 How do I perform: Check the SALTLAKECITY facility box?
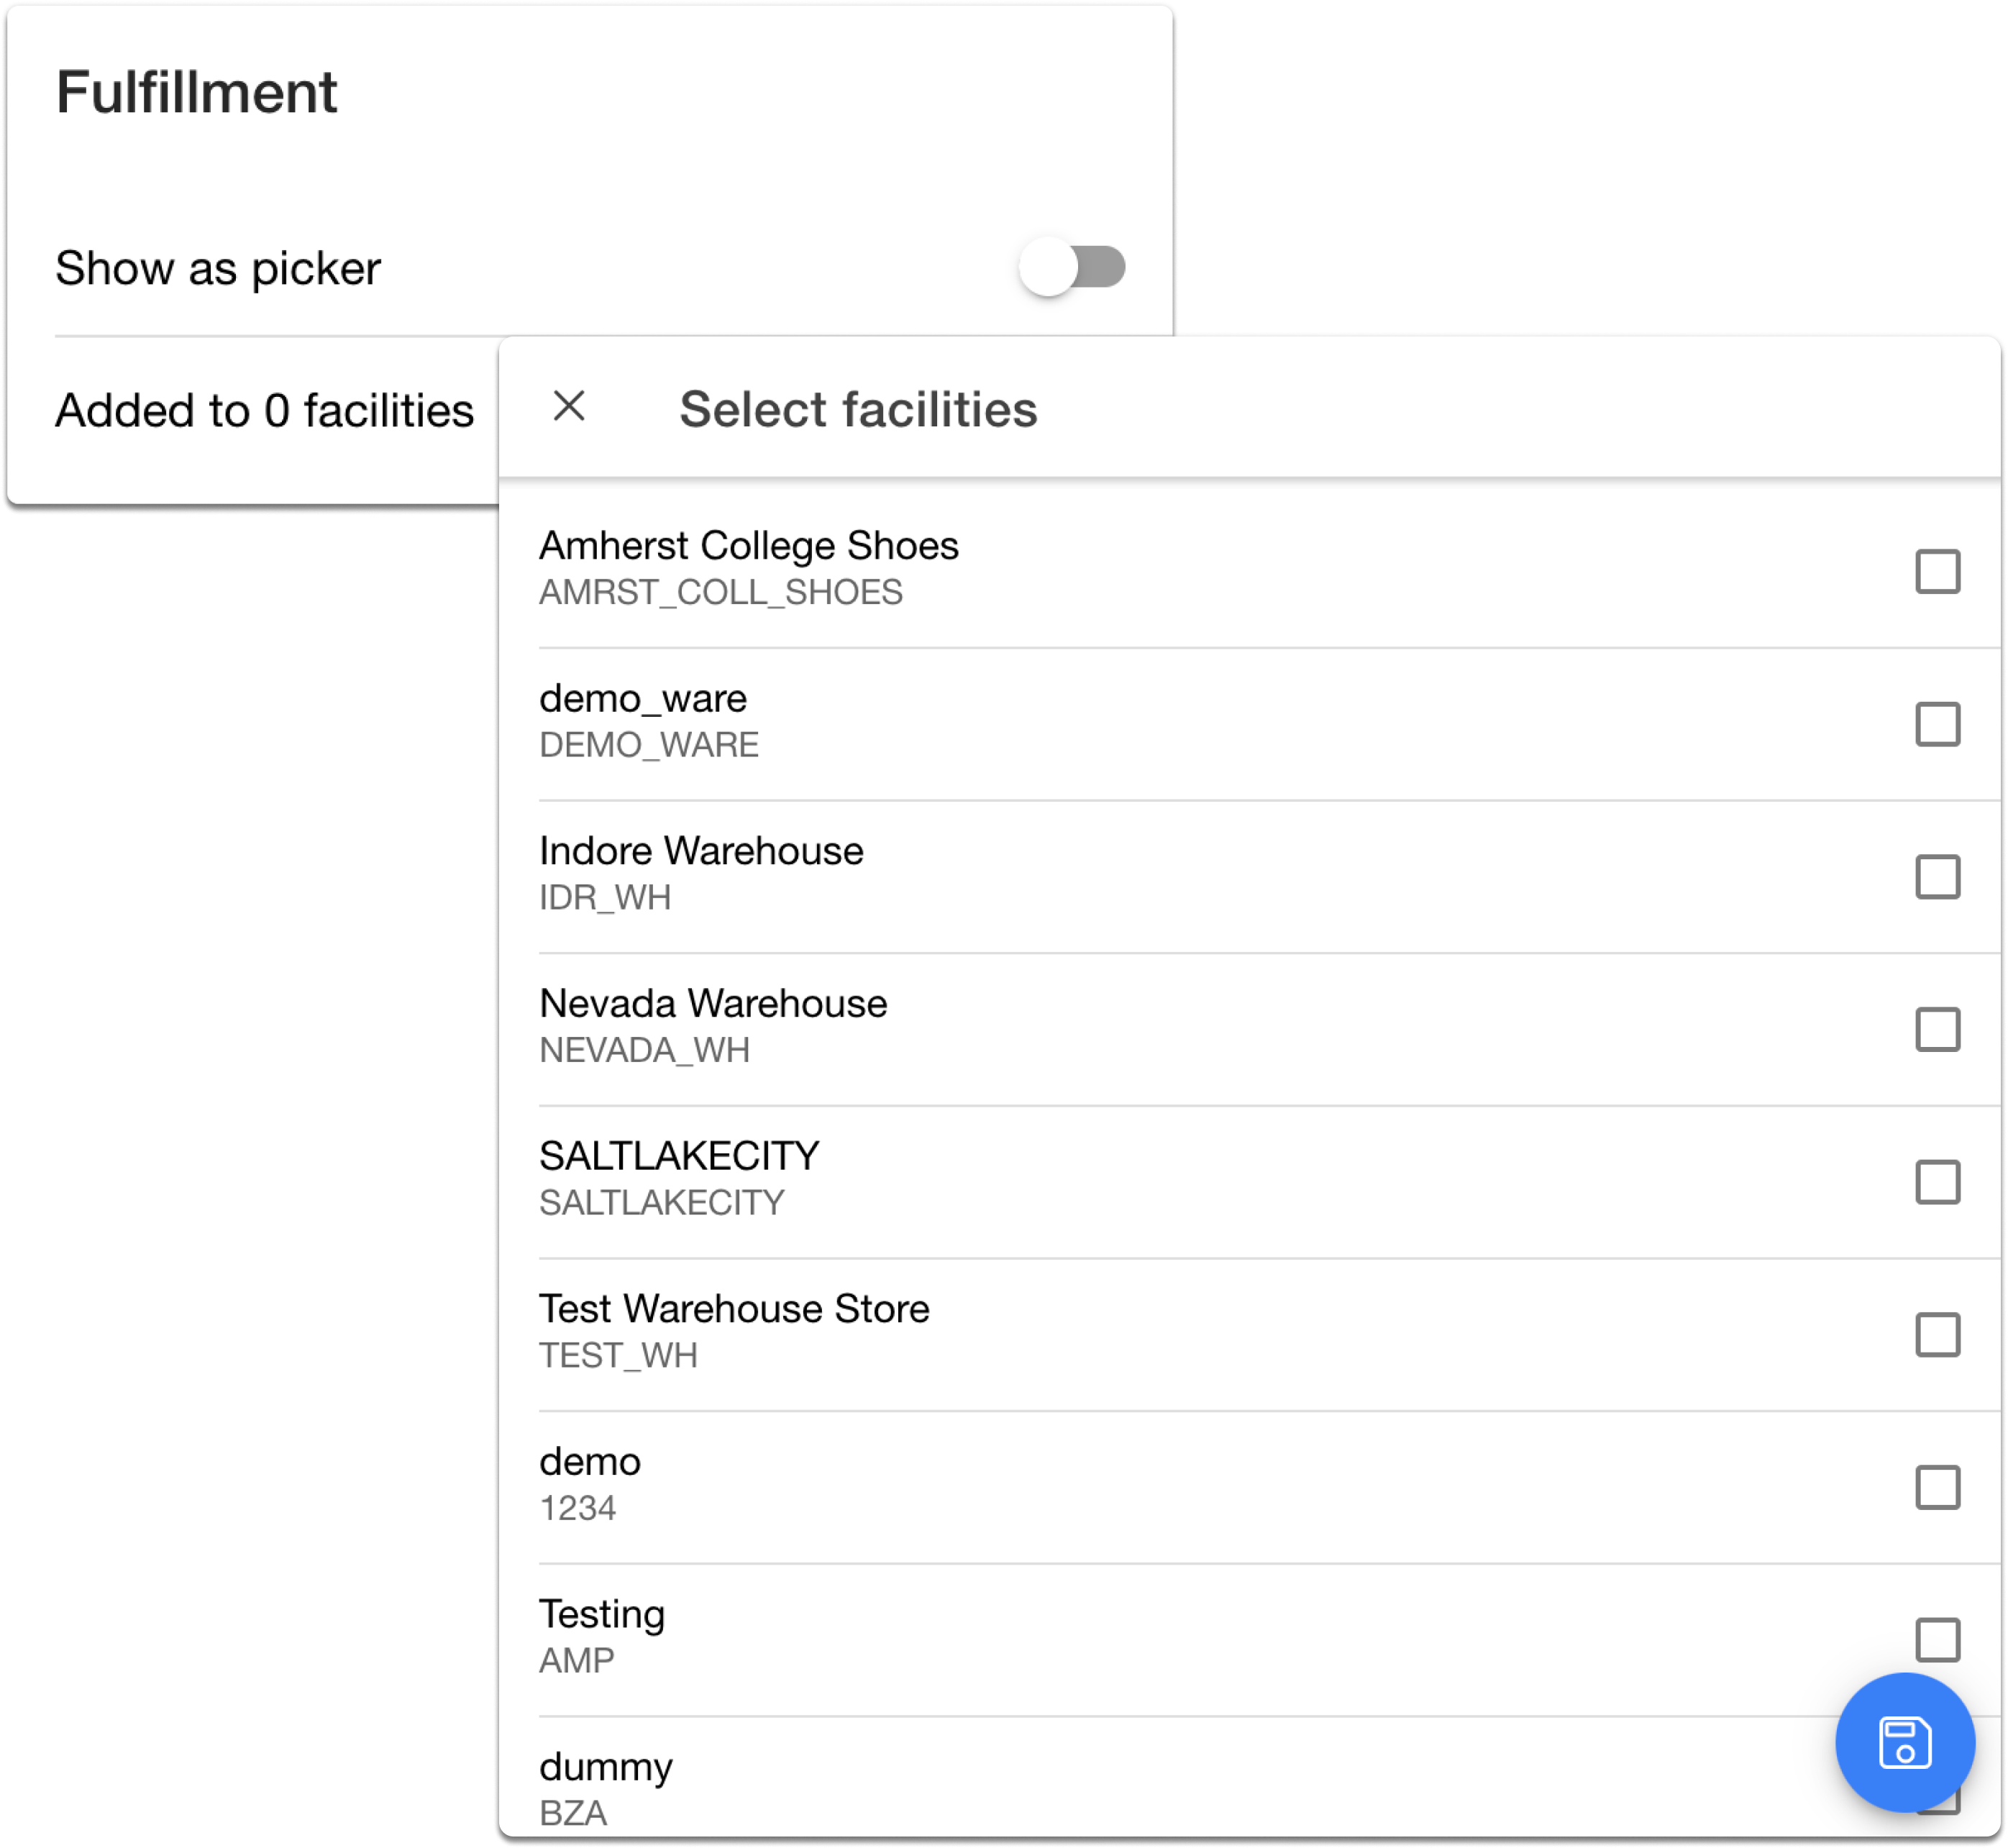pos(1937,1182)
